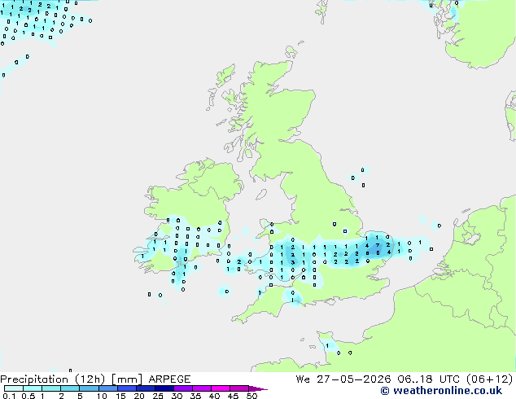Select the "30" legend scale label
The width and height of the screenshot is (516, 399).
[x=177, y=396]
